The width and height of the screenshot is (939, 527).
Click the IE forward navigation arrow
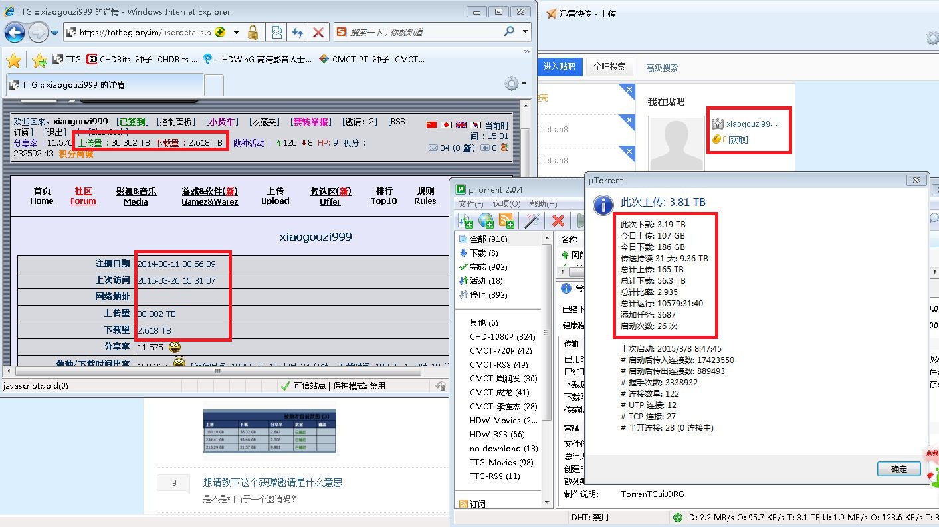click(38, 32)
